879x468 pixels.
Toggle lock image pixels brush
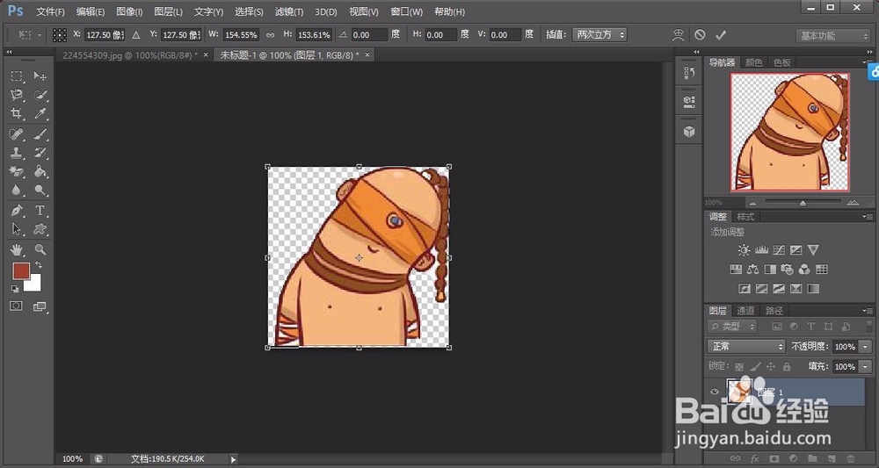click(756, 367)
